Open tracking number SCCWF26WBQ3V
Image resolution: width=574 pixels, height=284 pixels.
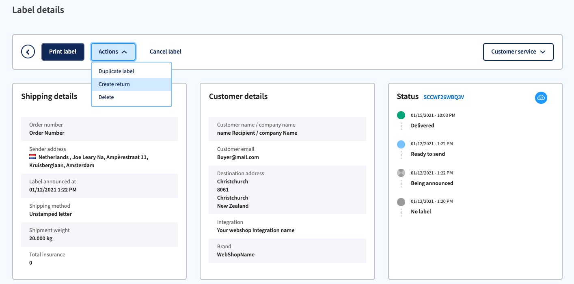click(x=444, y=97)
